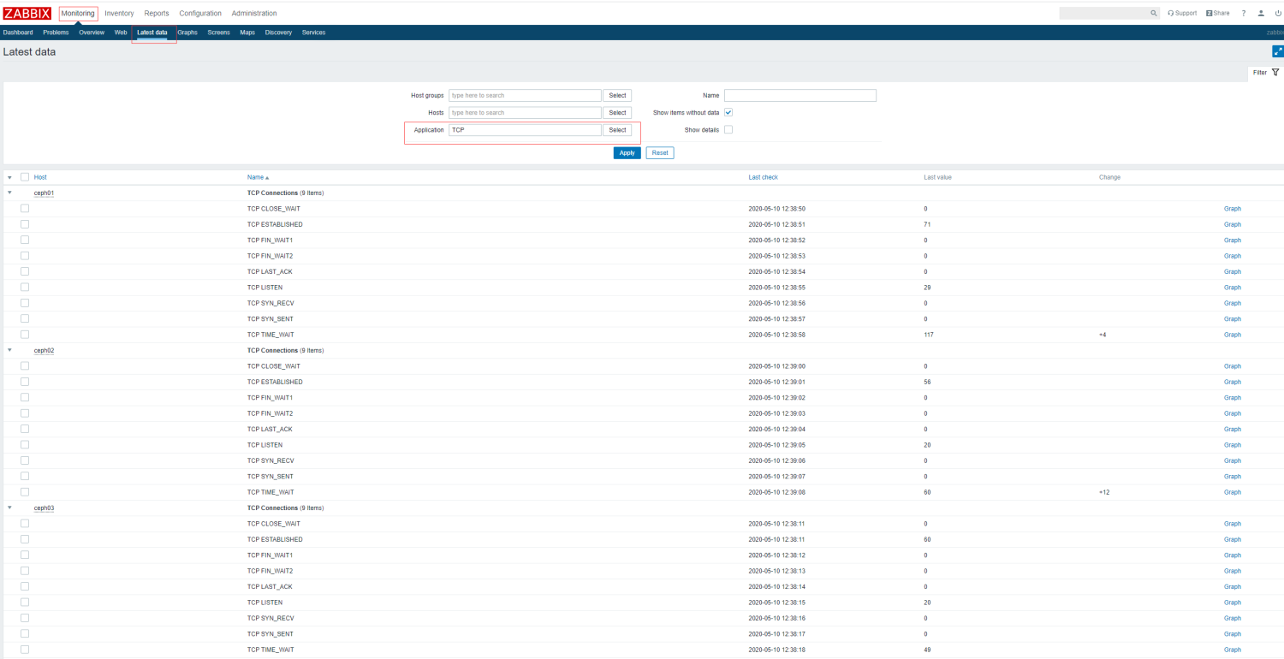
Task: Collapse the ceph03 TCP Connections group
Action: 9,508
